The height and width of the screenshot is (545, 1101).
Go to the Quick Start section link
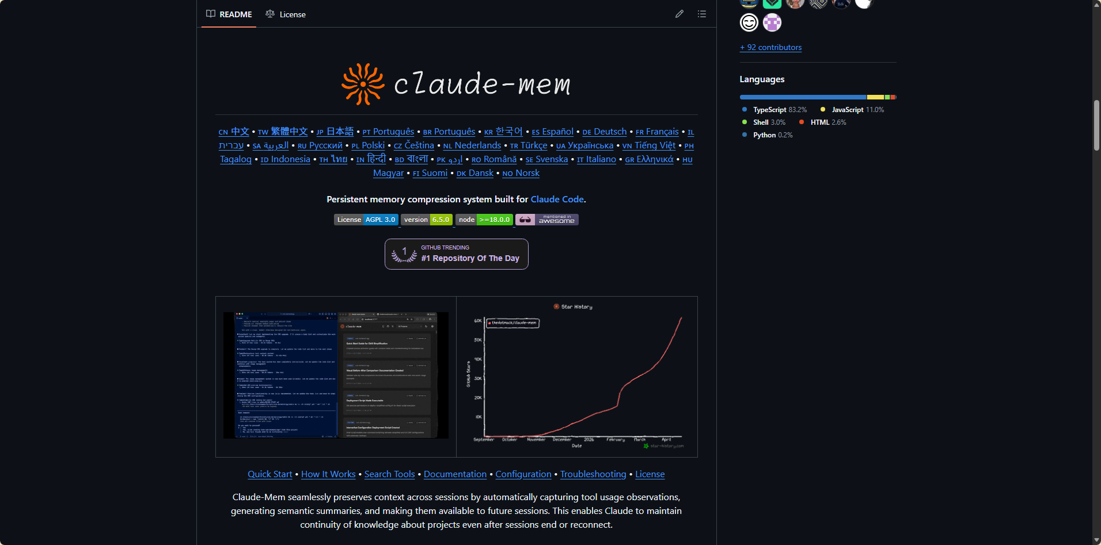[269, 474]
